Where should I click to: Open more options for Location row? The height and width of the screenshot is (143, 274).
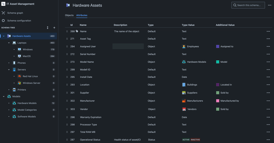point(268,85)
